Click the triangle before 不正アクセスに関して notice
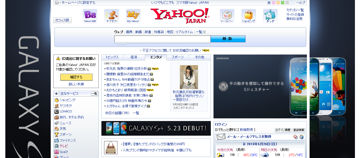Viewport: 360px width, 158px height. point(141,50)
